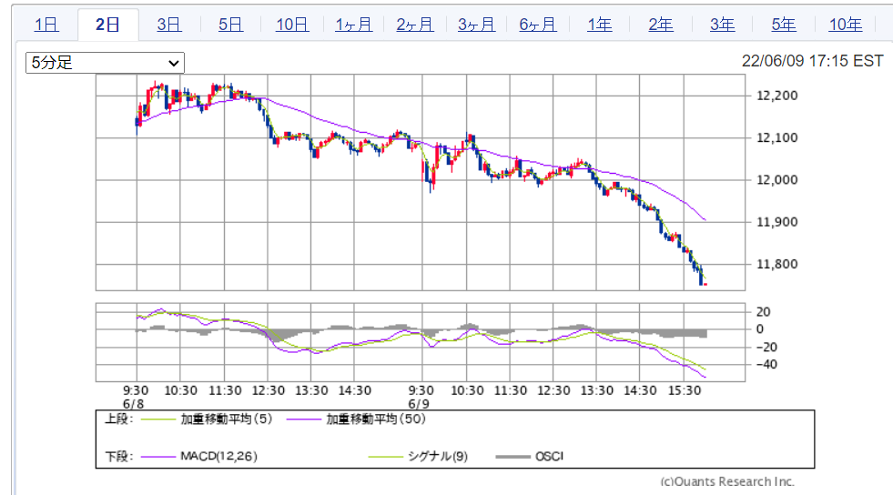The image size is (893, 495).
Task: Select the 2日 period tab
Action: pyautogui.click(x=107, y=25)
